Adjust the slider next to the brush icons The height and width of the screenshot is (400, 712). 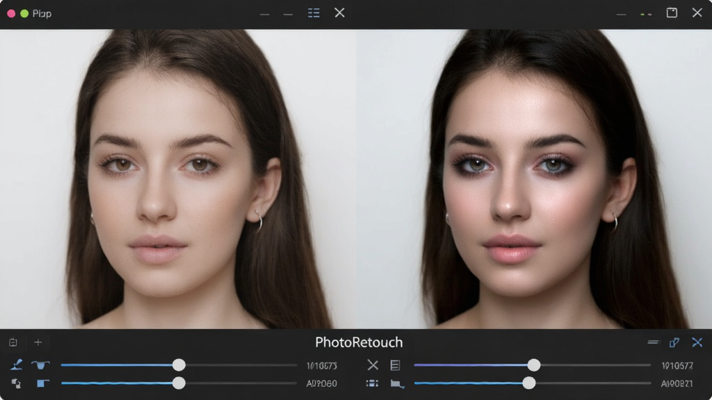(179, 365)
